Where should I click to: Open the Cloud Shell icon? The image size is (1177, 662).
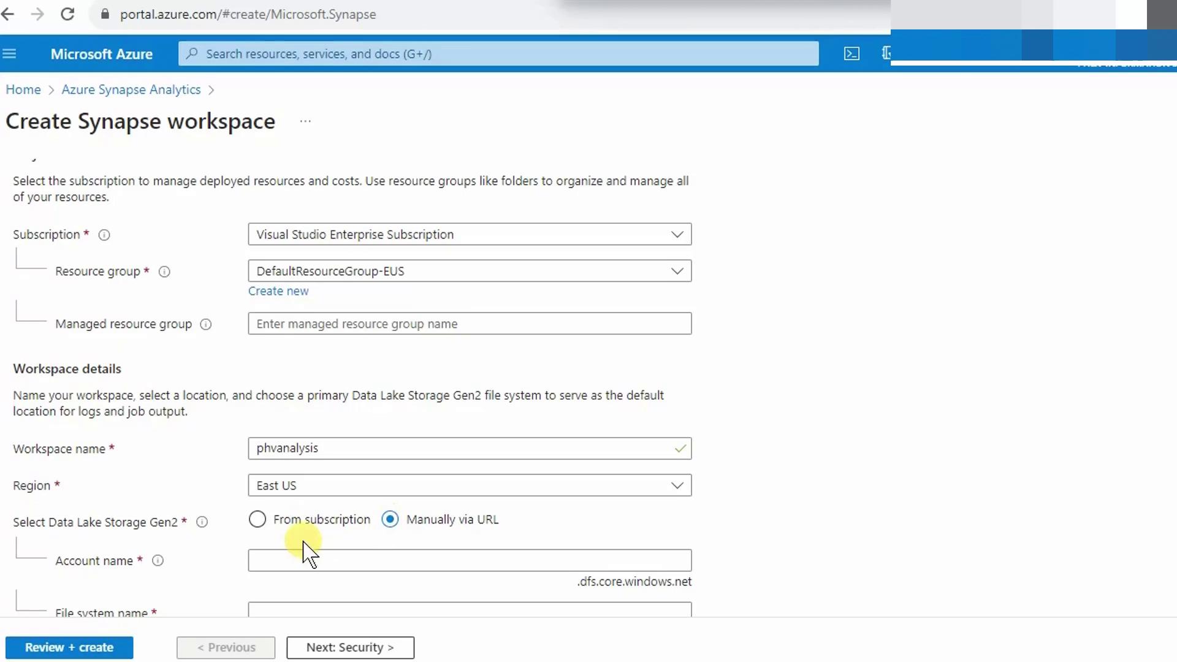coord(851,54)
